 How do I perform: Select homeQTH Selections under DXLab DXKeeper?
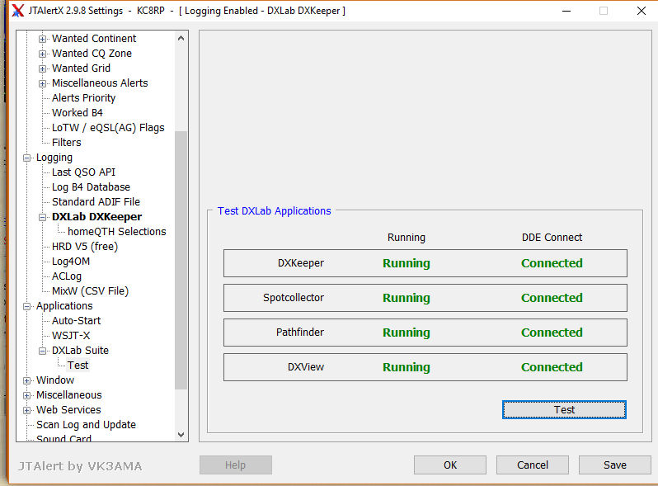tap(116, 232)
